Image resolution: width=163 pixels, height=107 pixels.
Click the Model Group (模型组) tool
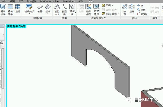click(72, 10)
